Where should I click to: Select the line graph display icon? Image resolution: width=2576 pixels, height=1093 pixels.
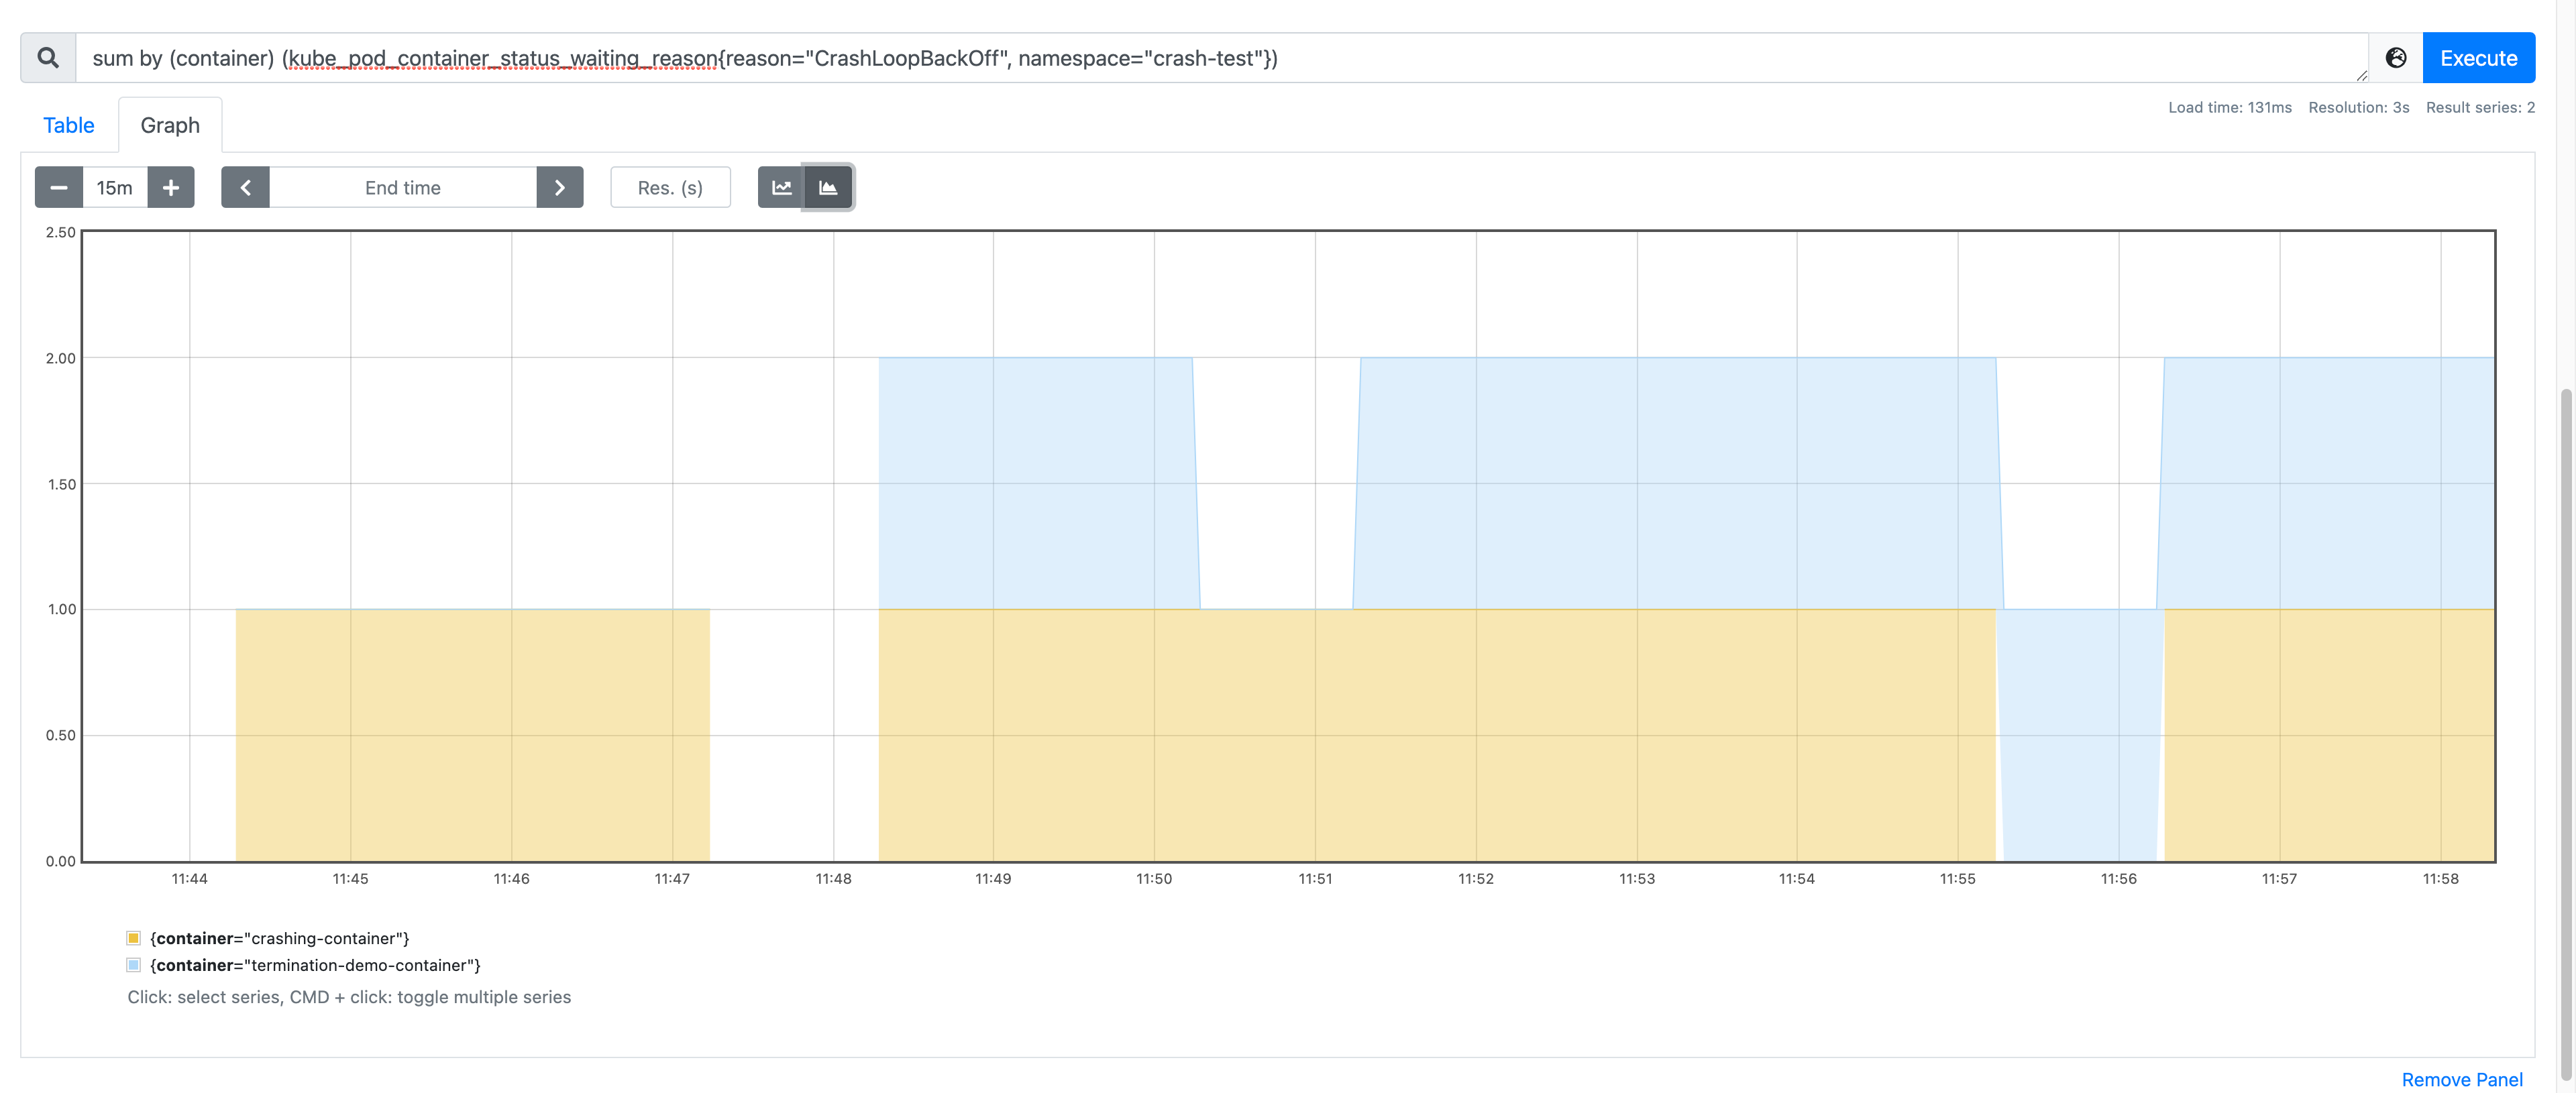point(781,187)
